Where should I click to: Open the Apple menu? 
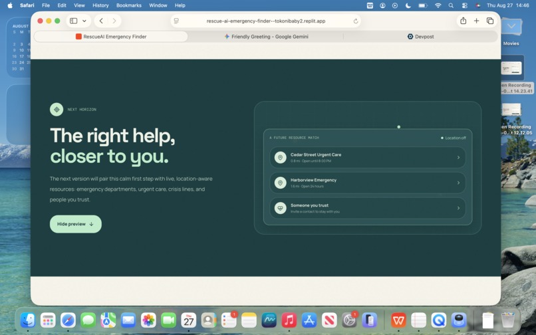pyautogui.click(x=10, y=5)
